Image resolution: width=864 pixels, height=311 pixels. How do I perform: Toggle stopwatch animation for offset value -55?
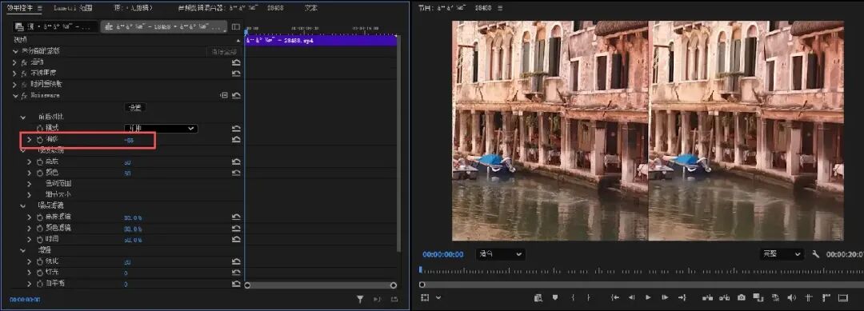pyautogui.click(x=40, y=140)
